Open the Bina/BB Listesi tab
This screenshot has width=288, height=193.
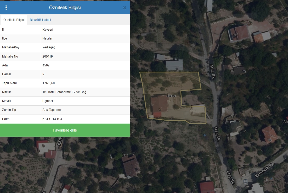point(40,20)
